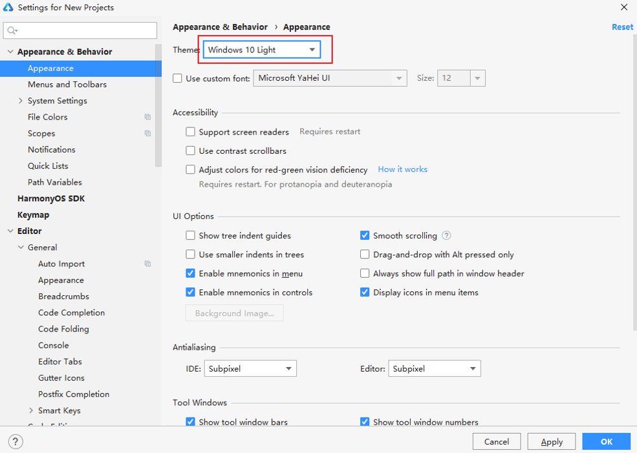This screenshot has width=637, height=453.
Task: Collapse the General tree node
Action: [21, 248]
